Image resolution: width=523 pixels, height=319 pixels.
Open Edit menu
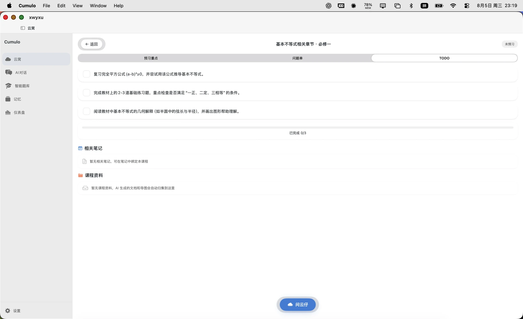coord(61,5)
